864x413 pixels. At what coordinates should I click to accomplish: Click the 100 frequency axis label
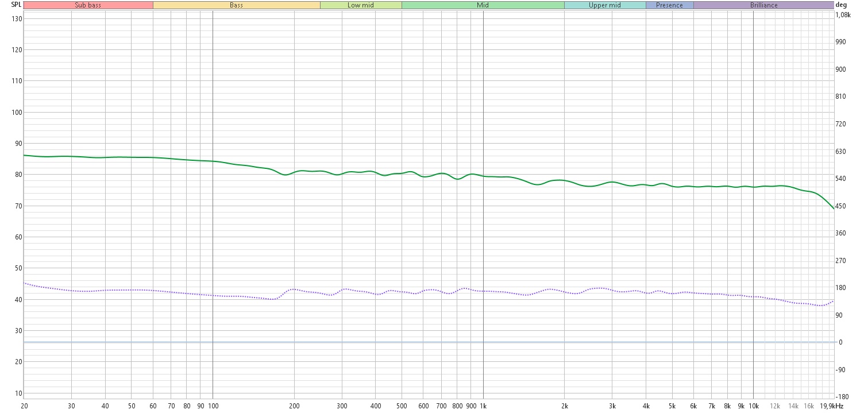(x=213, y=406)
